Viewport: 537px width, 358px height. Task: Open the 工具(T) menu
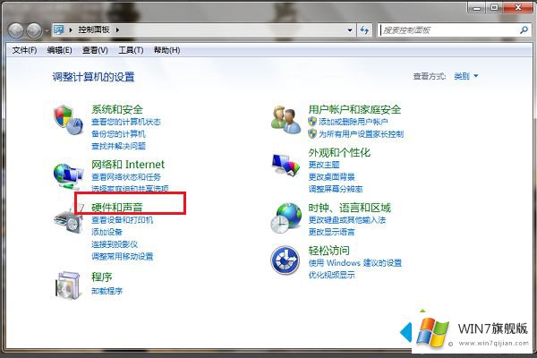click(x=131, y=50)
